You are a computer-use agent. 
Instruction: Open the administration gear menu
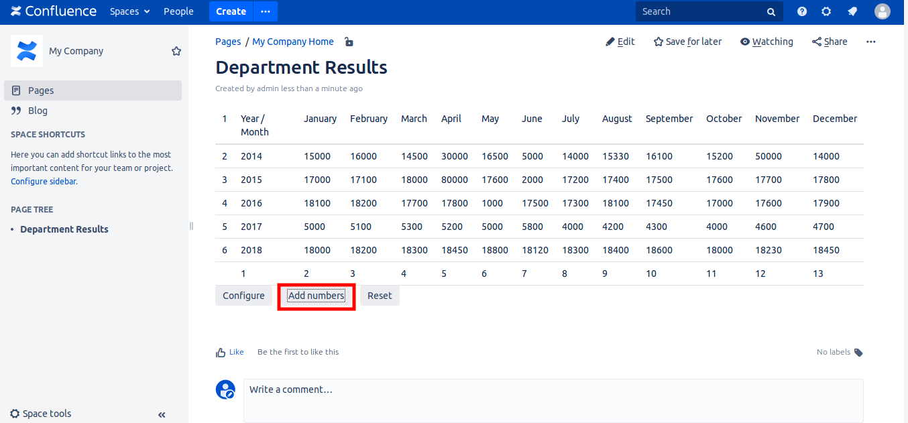[826, 11]
